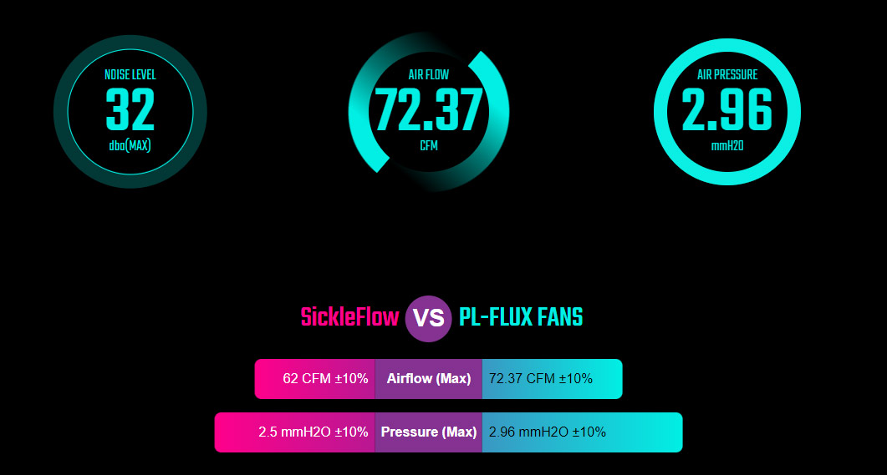Click the 2.96 mmH2O ±10% cyan bar
This screenshot has height=475, width=887.
click(x=583, y=432)
